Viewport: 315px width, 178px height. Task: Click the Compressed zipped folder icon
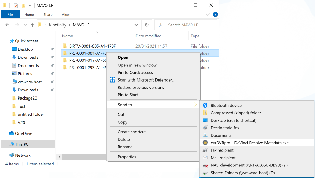(x=205, y=113)
